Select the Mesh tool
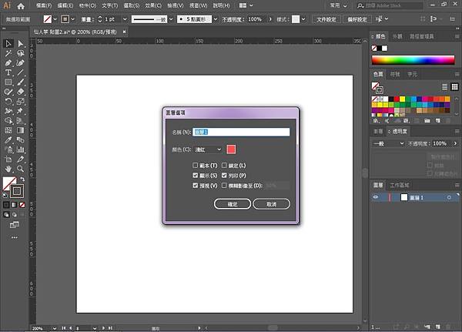Viewport: 462px width, 332px height. coord(8,130)
